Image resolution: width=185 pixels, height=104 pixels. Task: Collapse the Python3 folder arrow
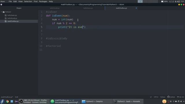click(1, 12)
